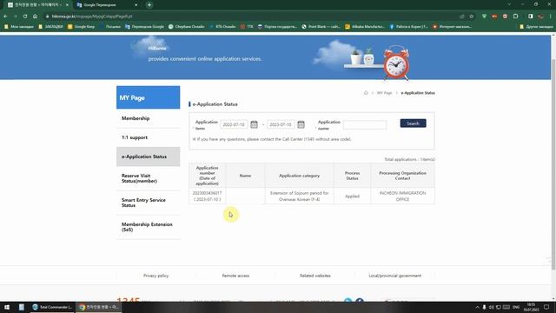Click the Applied process status cell
The width and height of the screenshot is (556, 313).
point(352,196)
